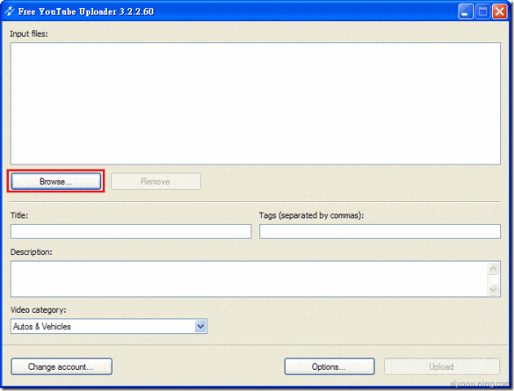Viewport: 514px width, 391px height.
Task: Open the Options... dialog
Action: (x=329, y=367)
